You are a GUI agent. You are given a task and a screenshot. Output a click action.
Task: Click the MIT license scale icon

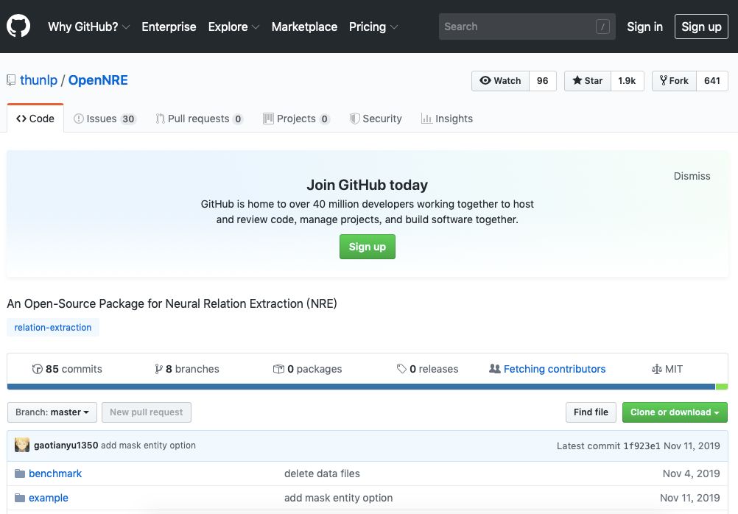pyautogui.click(x=657, y=369)
